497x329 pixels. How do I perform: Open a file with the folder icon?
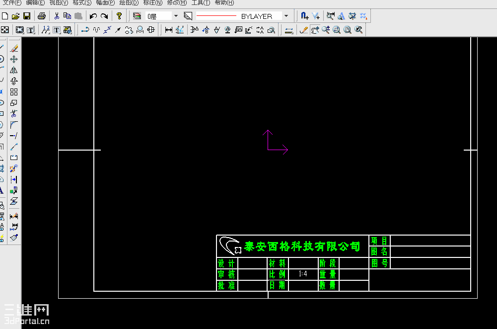coord(15,16)
